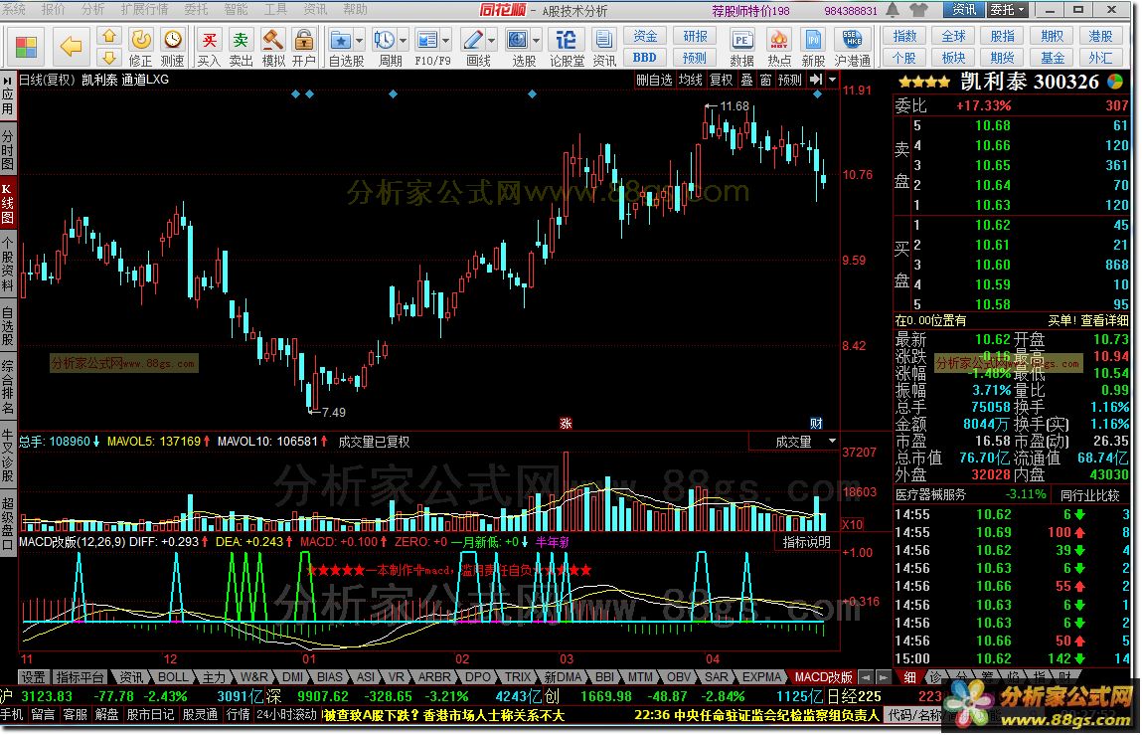Open 自选股 star folder icon

point(339,40)
